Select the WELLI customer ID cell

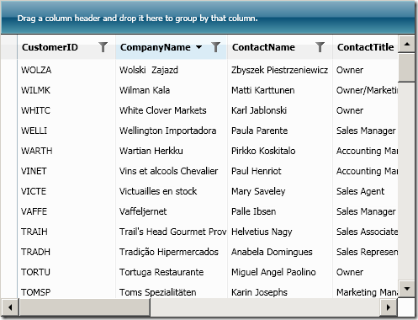[x=66, y=131]
